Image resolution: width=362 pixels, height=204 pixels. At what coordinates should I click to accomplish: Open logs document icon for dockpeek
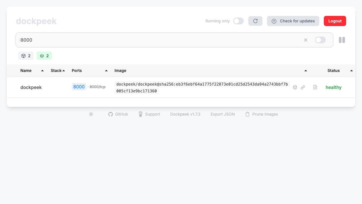[315, 87]
